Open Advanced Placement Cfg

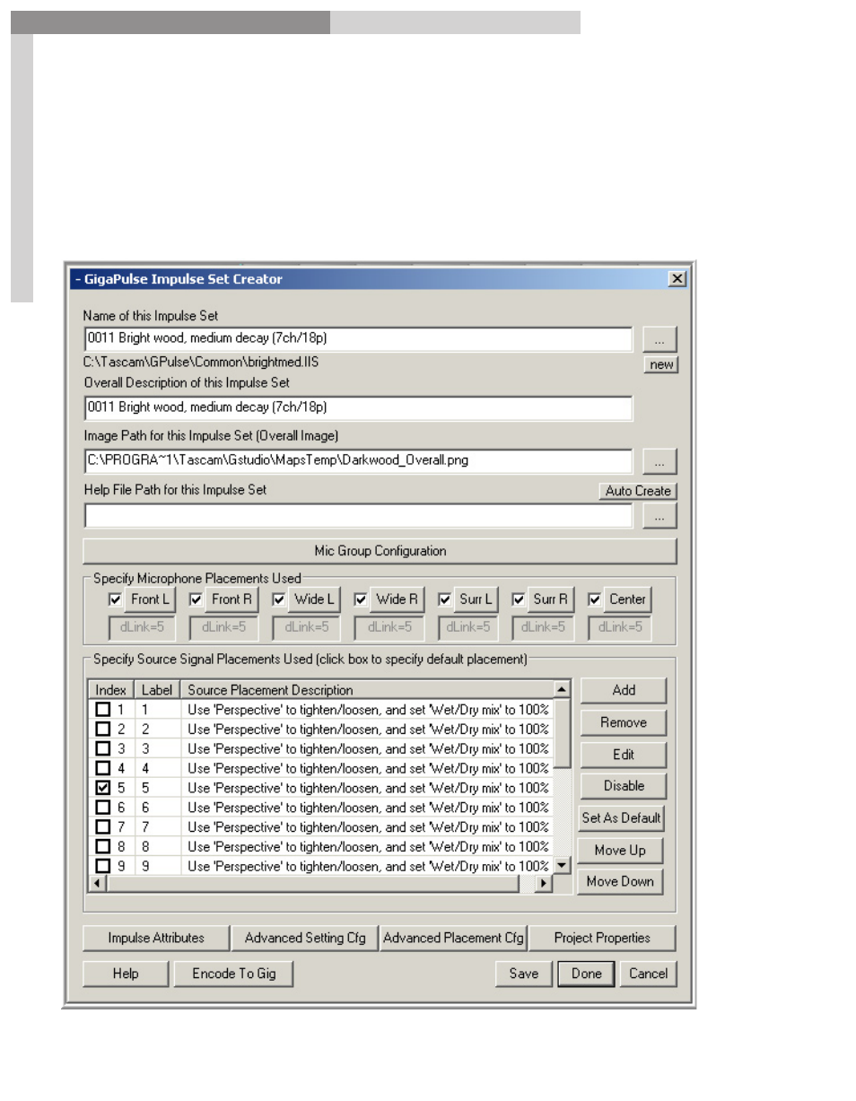pyautogui.click(x=453, y=938)
